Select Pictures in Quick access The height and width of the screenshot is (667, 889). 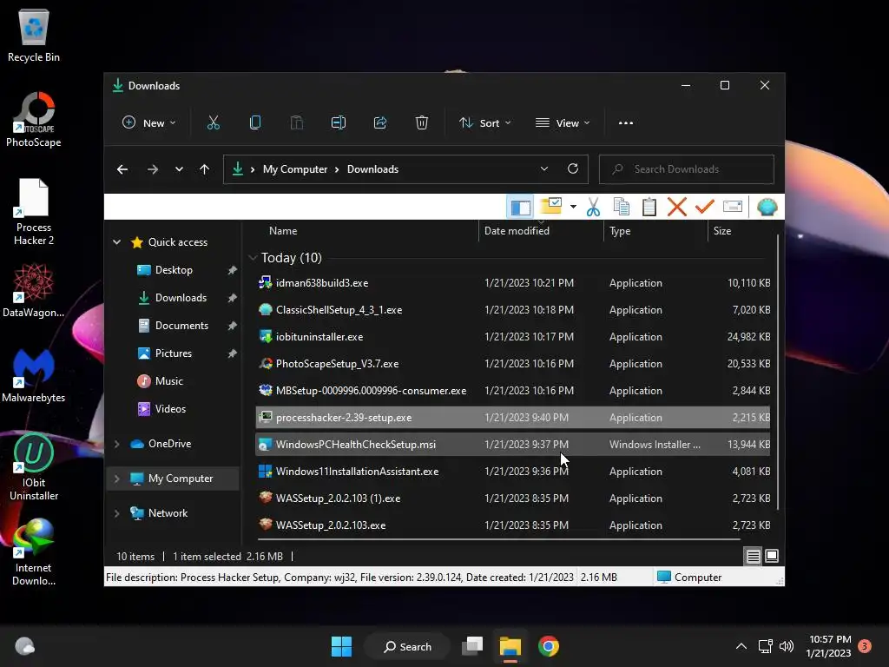click(x=173, y=353)
